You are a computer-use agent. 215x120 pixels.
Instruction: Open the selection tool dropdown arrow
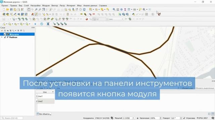(93, 9)
